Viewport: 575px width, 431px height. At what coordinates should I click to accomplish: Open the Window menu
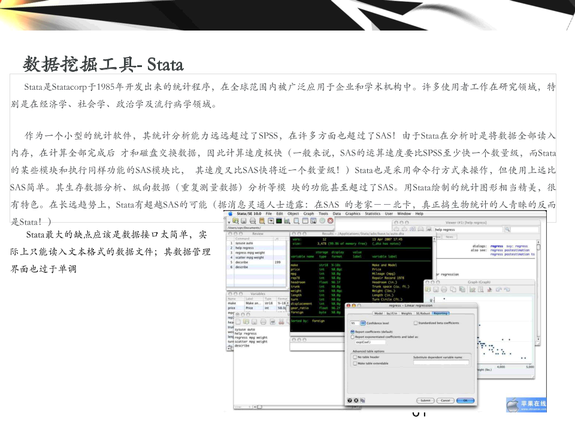click(x=404, y=214)
